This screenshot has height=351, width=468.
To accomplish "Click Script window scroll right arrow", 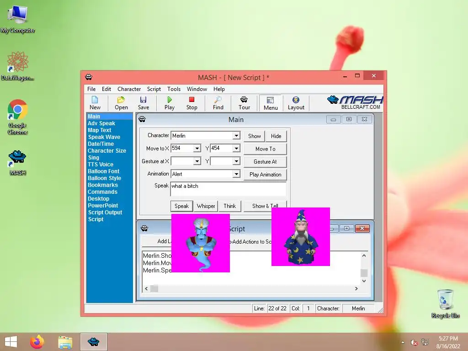I will tap(356, 288).
